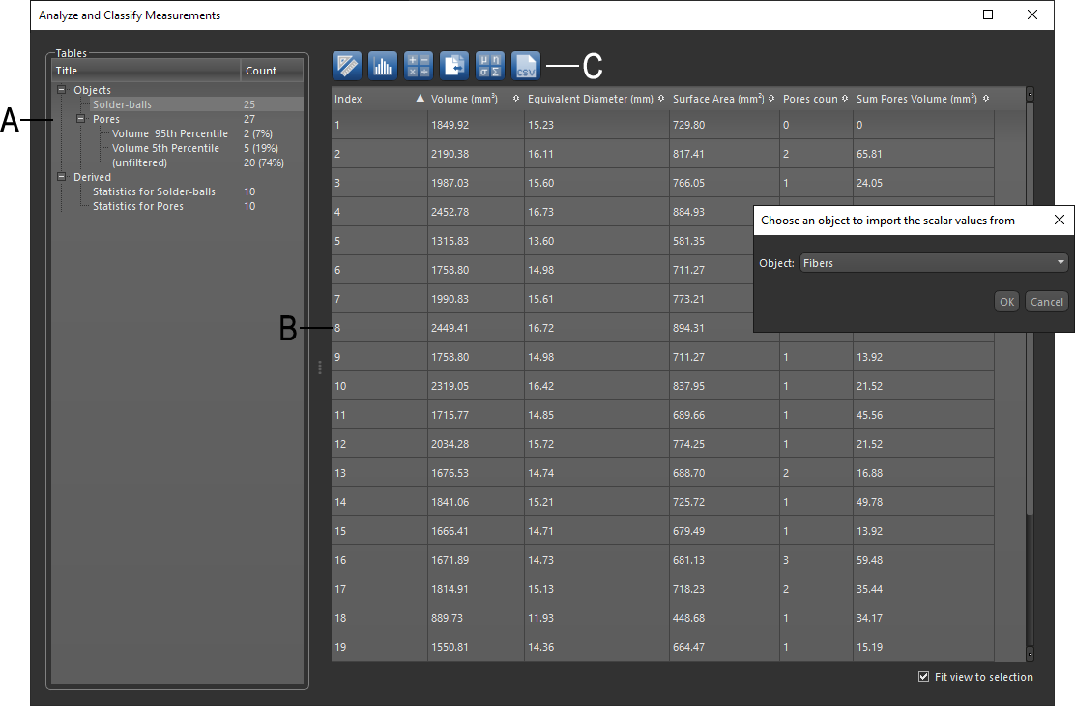Collapse the Objects tree node

pos(63,90)
